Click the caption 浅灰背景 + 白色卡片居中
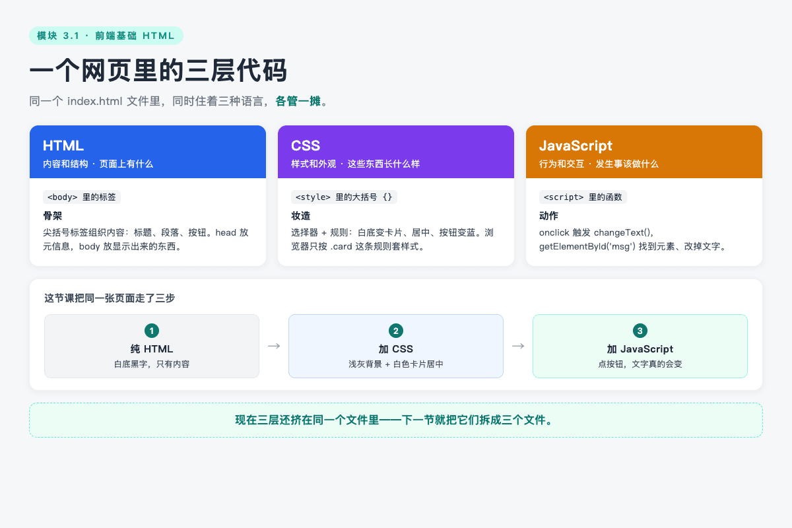Screen dimensions: 792x528 click(396, 364)
